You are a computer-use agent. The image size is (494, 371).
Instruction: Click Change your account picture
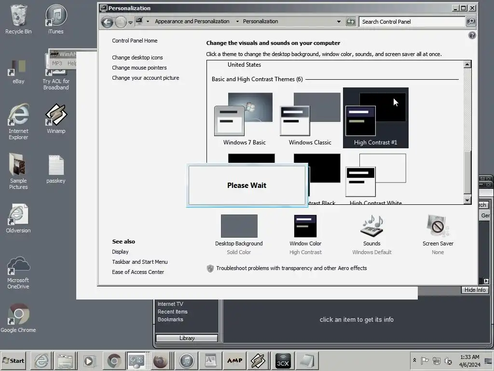pyautogui.click(x=145, y=78)
